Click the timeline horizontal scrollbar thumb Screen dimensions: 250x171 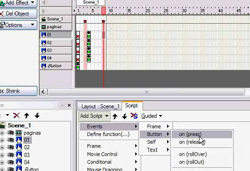(146, 92)
